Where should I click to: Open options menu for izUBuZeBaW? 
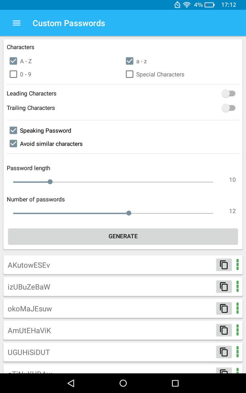click(238, 286)
